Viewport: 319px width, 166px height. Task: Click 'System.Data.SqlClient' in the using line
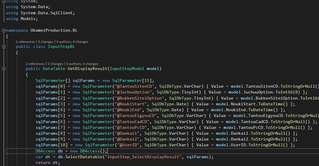click(x=47, y=13)
